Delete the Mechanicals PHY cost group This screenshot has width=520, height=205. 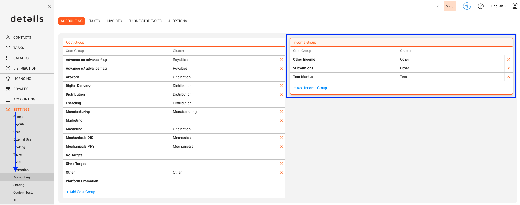(281, 146)
